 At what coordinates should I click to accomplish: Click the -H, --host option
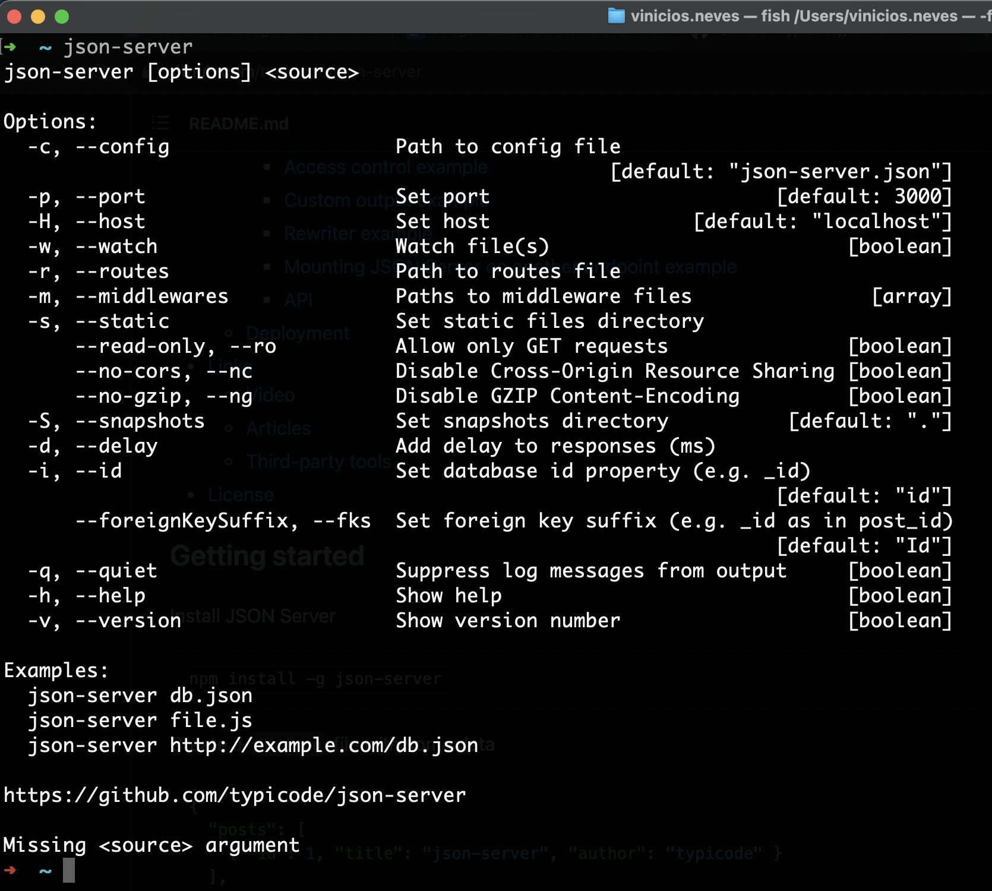coord(87,222)
